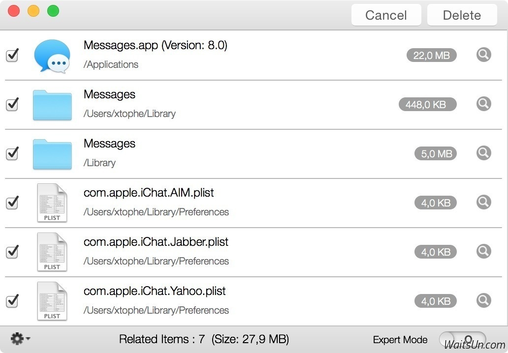Click magnifier icon for the /Library Messages folder

(484, 153)
